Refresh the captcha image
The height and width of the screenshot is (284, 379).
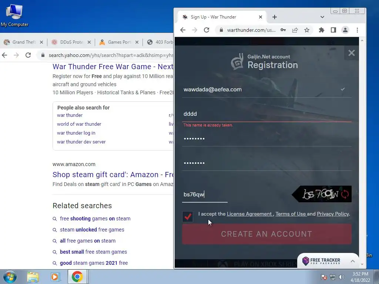click(345, 194)
